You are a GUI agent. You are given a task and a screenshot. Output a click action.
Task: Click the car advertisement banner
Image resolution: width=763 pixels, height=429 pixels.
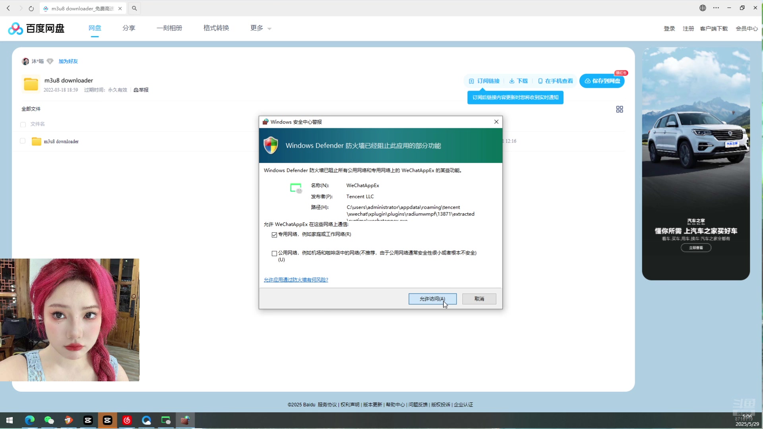click(696, 164)
